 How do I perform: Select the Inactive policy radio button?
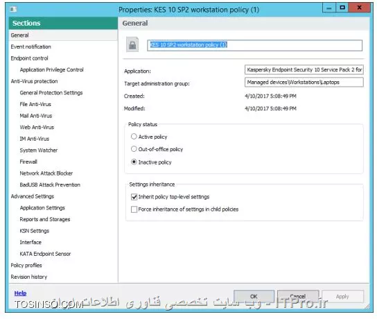[x=134, y=162]
